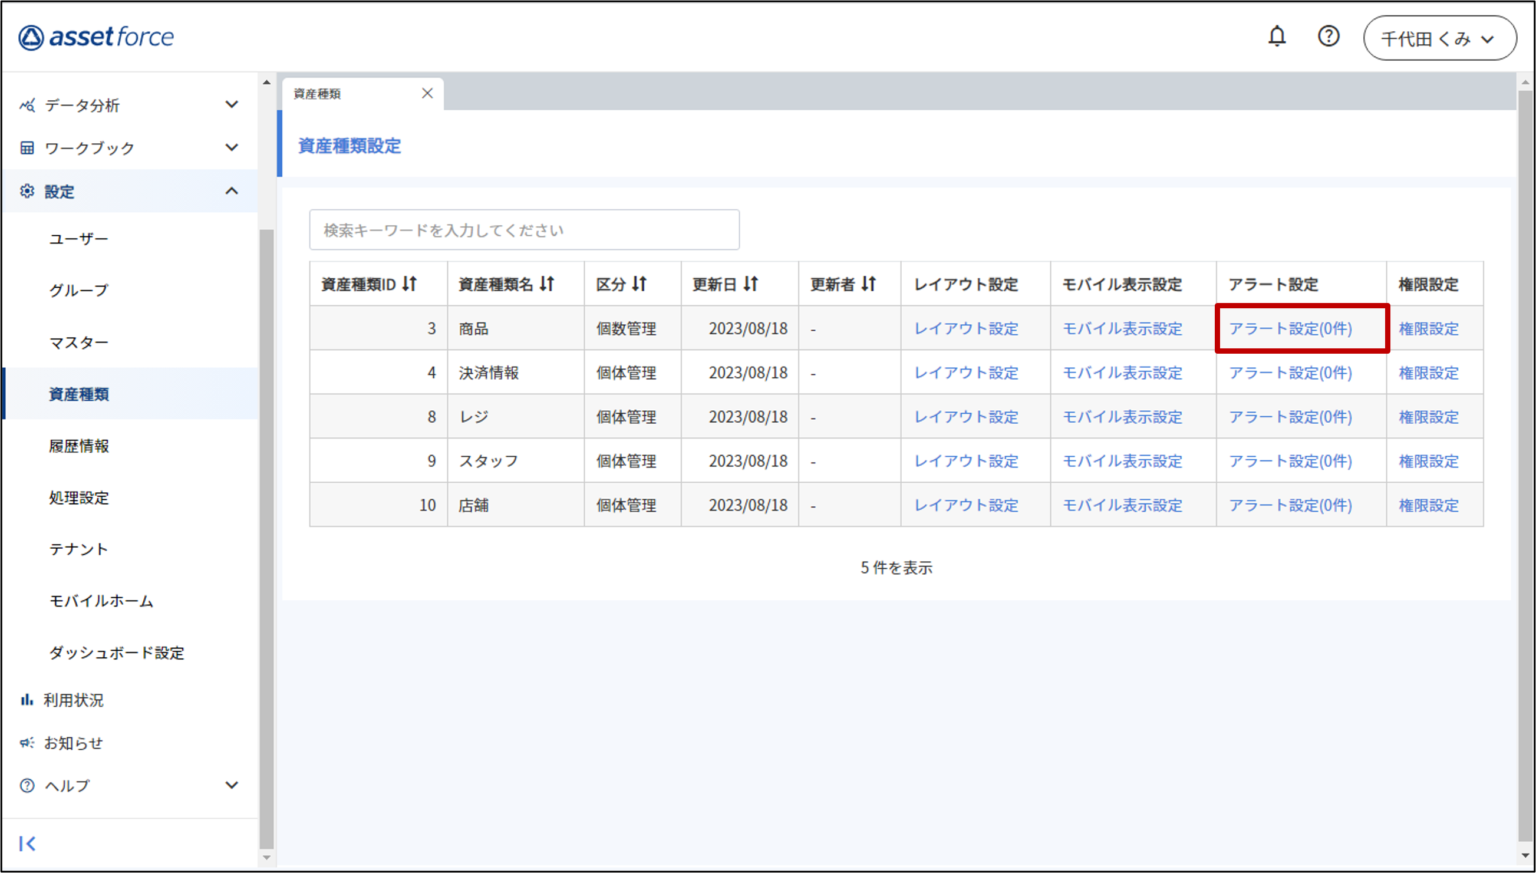Sort by 更新日 column sort icon

click(751, 284)
